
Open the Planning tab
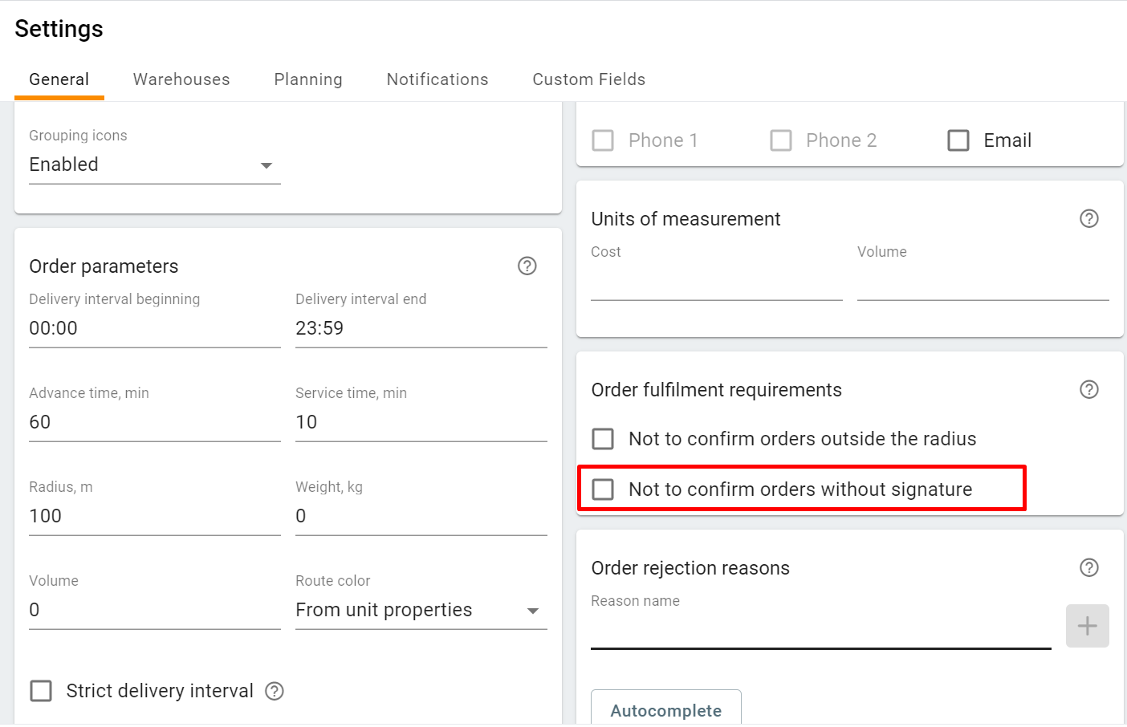click(308, 79)
